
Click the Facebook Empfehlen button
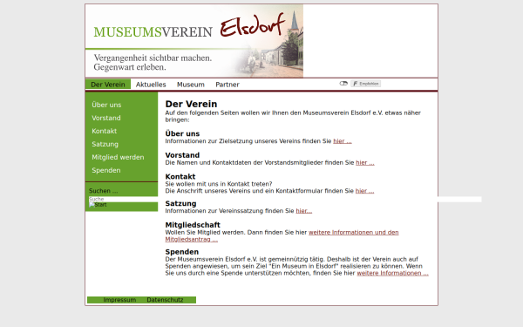(365, 84)
